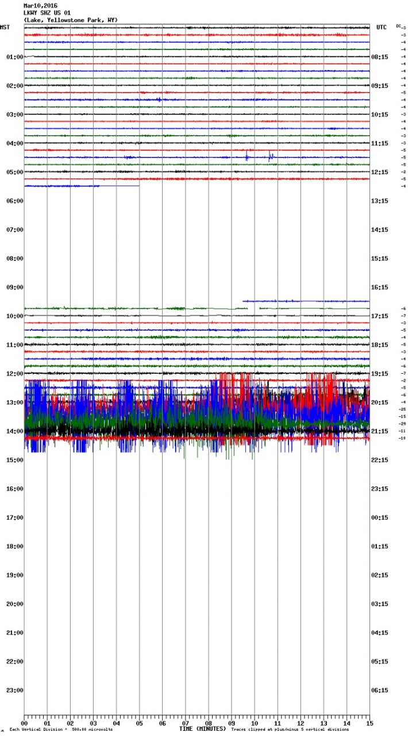Select the 23:00 MST hour marker
Image resolution: width=408 pixels, height=736 pixels.
14,690
